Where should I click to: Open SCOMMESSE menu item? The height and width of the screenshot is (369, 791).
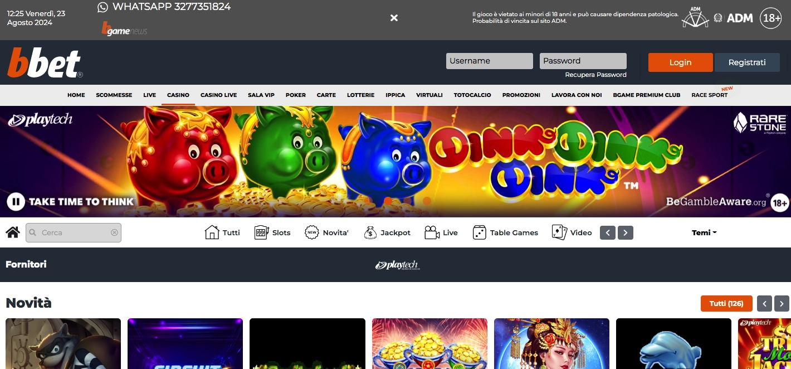(x=114, y=95)
